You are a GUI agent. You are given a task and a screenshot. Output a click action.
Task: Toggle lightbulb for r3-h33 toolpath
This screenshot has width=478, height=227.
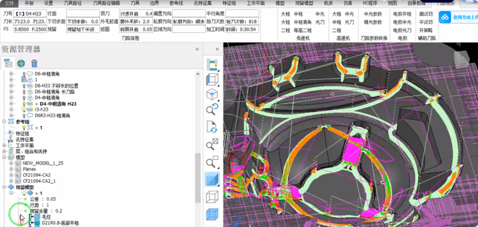tap(24, 110)
